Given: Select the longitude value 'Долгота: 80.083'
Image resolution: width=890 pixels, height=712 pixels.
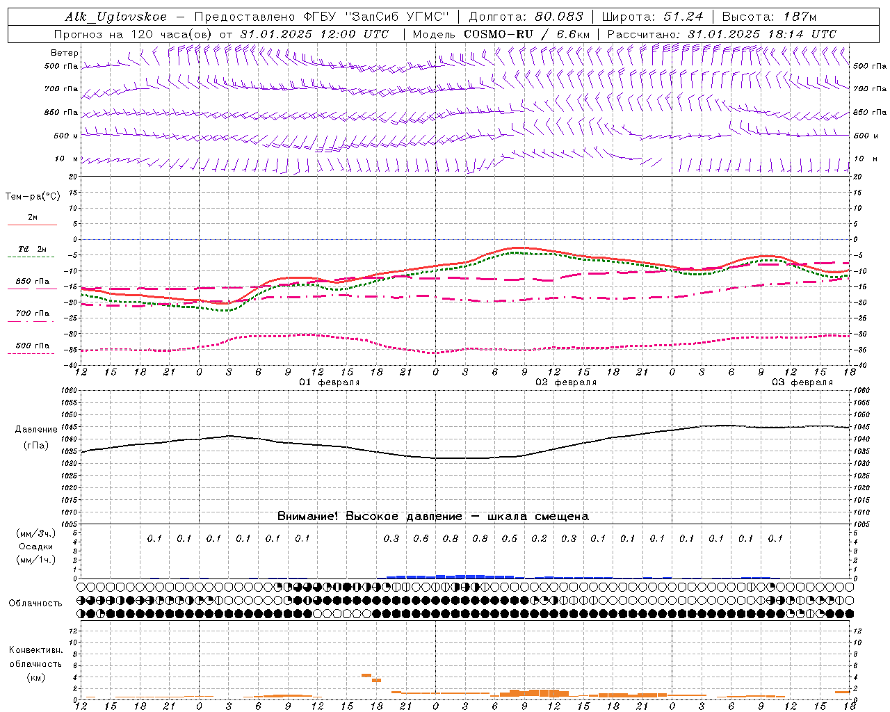Looking at the screenshot, I should tap(526, 17).
